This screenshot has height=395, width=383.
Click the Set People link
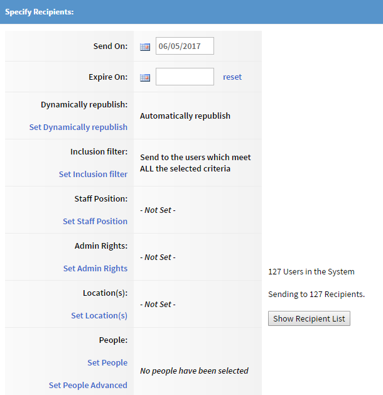pyautogui.click(x=107, y=362)
